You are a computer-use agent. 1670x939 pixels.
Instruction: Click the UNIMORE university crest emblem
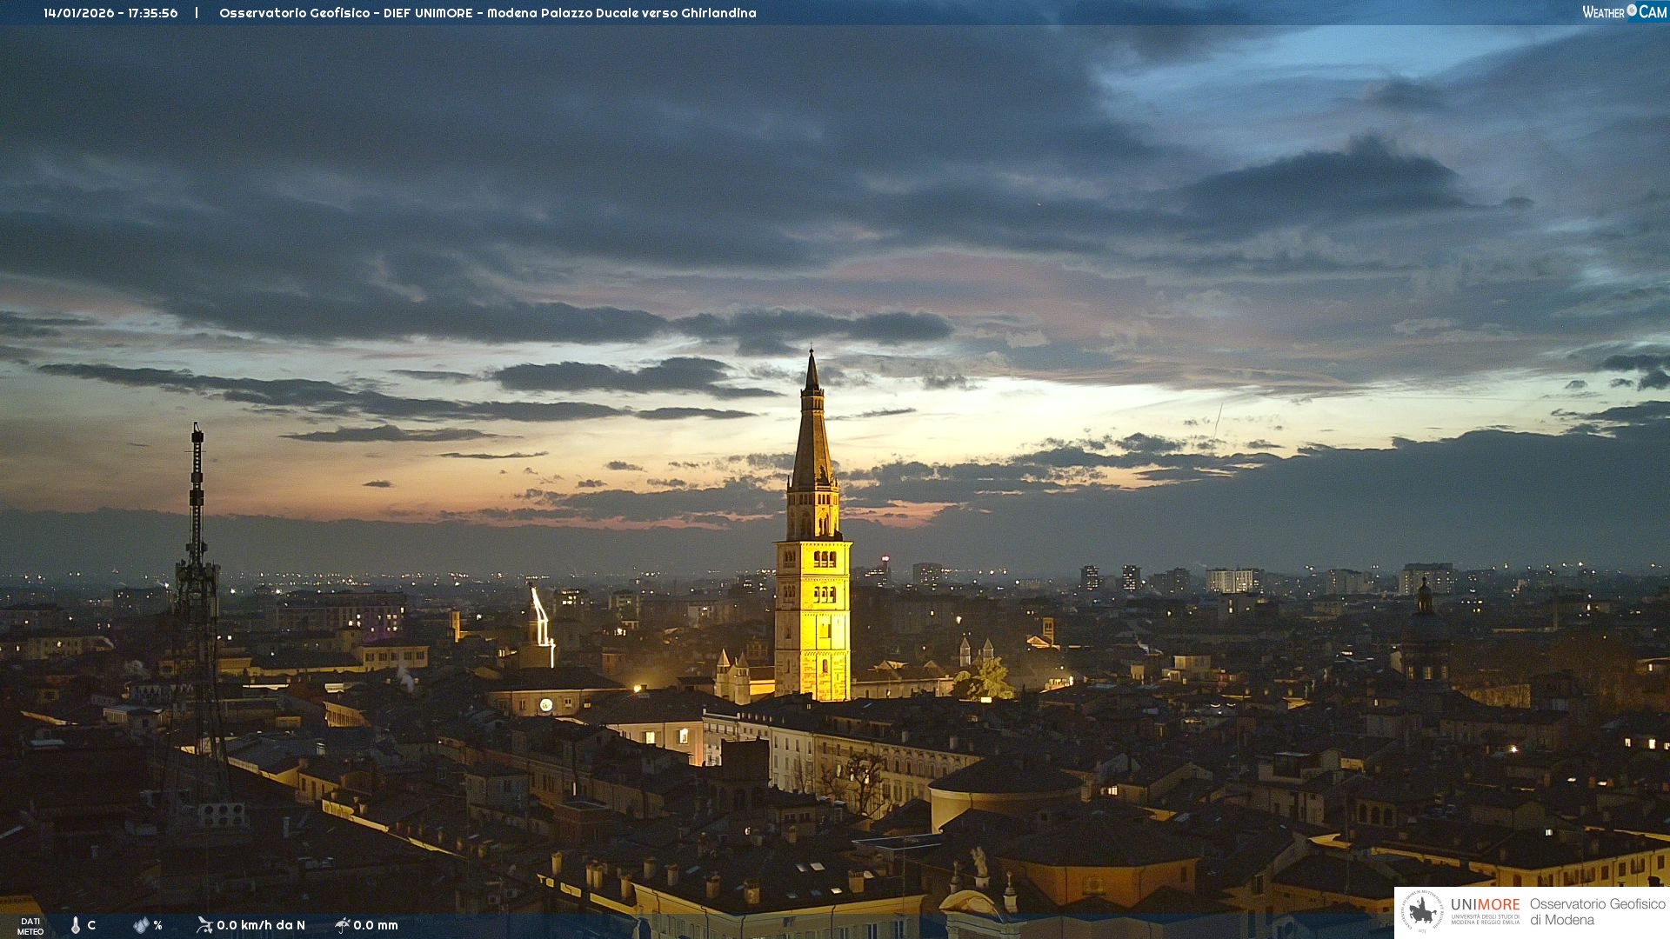pyautogui.click(x=1422, y=911)
